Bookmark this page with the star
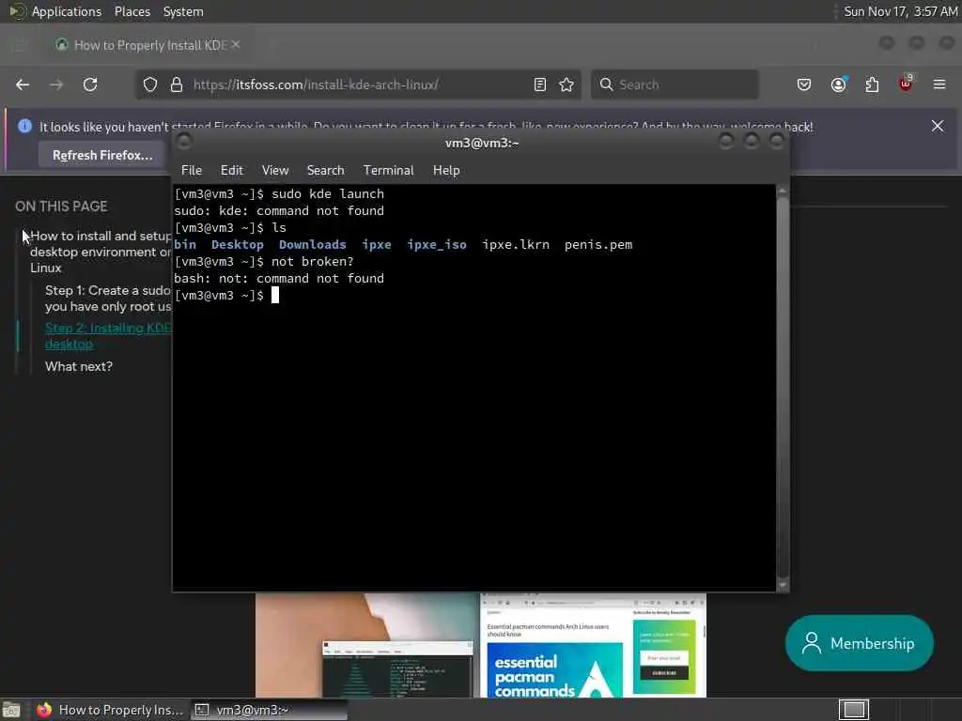Screen dimensions: 962x721 click(x=566, y=84)
